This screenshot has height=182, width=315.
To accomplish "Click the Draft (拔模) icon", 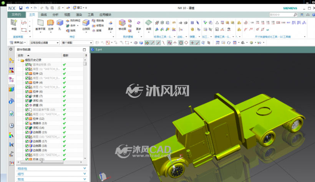I will click(94, 31).
